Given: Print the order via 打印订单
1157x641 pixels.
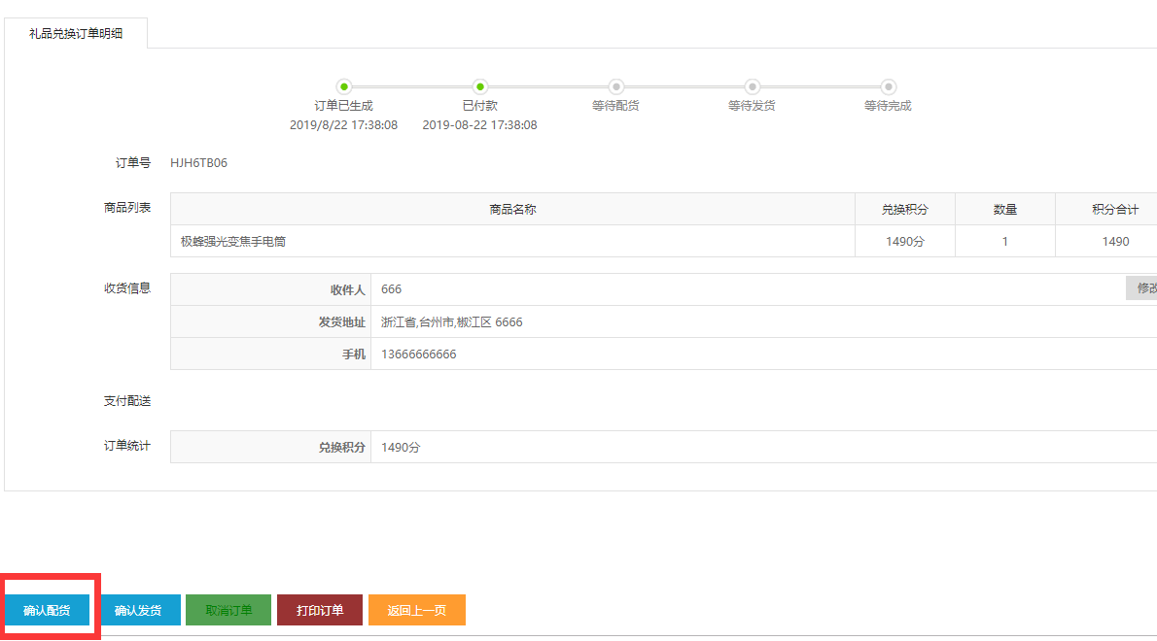Looking at the screenshot, I should pos(320,610).
